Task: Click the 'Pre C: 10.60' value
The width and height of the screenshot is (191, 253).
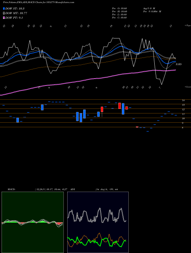Action: click(120, 18)
